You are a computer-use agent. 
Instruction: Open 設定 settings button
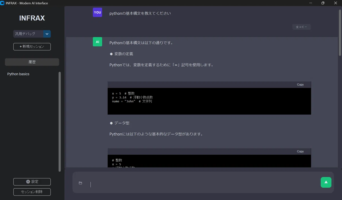tap(32, 182)
